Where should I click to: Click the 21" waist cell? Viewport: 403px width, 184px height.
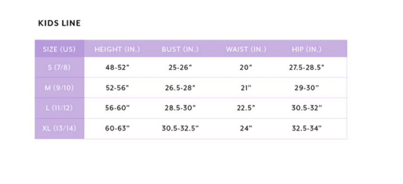tap(246, 88)
